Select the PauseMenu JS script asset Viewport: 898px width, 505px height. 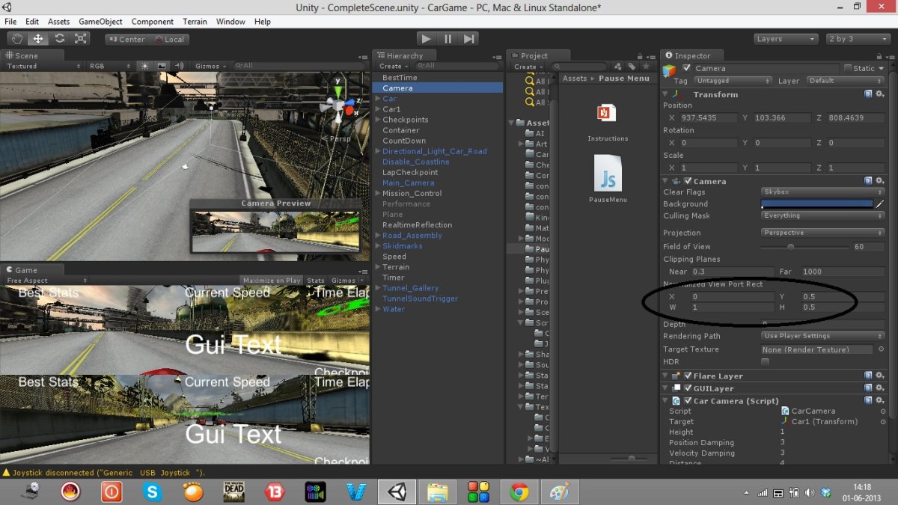click(x=607, y=179)
